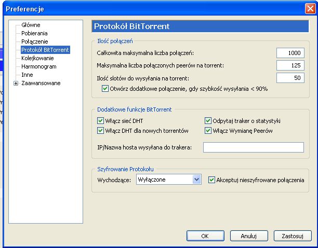Toggle Włącz Wymianę Peerów checkbox
This screenshot has height=248, width=318.
(208, 131)
